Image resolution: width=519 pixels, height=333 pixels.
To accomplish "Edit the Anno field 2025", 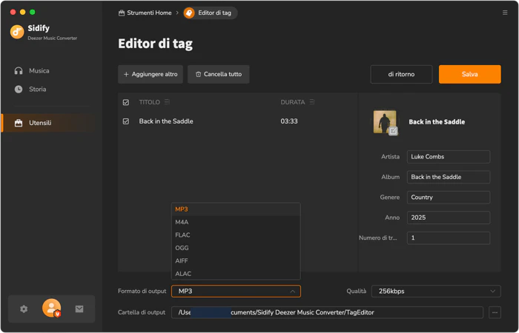I will (449, 218).
